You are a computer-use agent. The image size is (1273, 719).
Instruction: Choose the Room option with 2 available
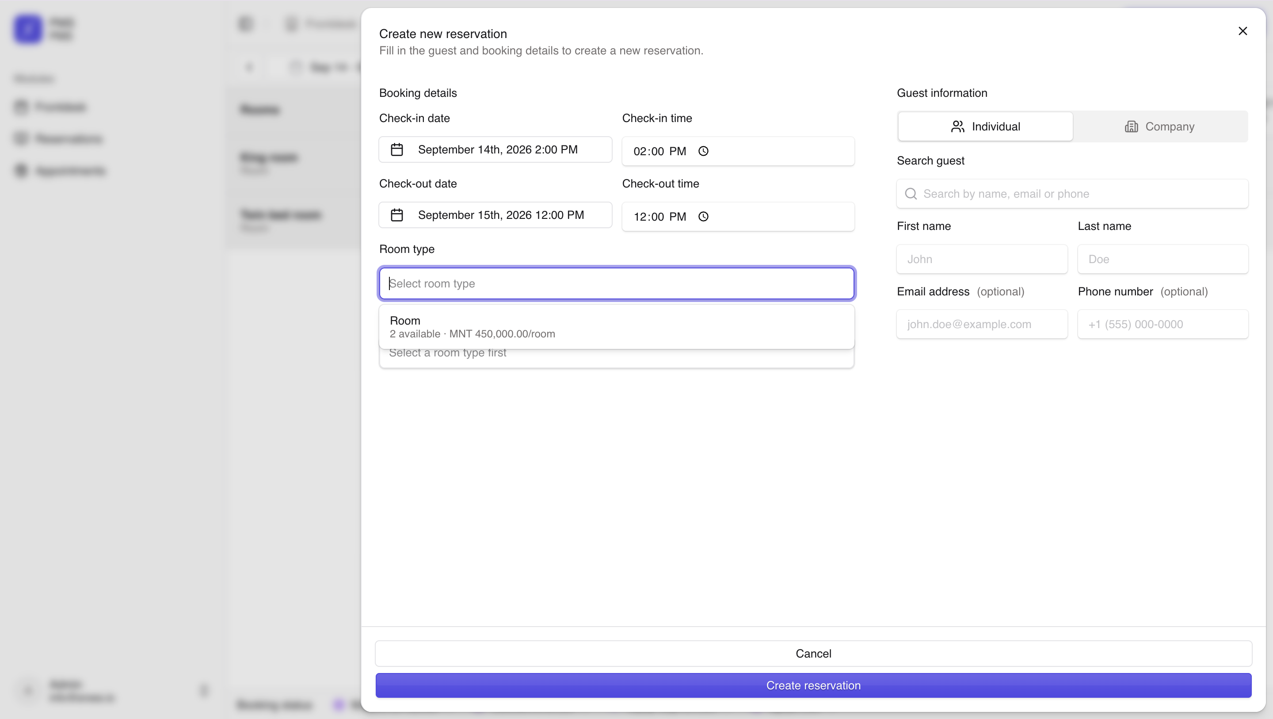pyautogui.click(x=617, y=327)
